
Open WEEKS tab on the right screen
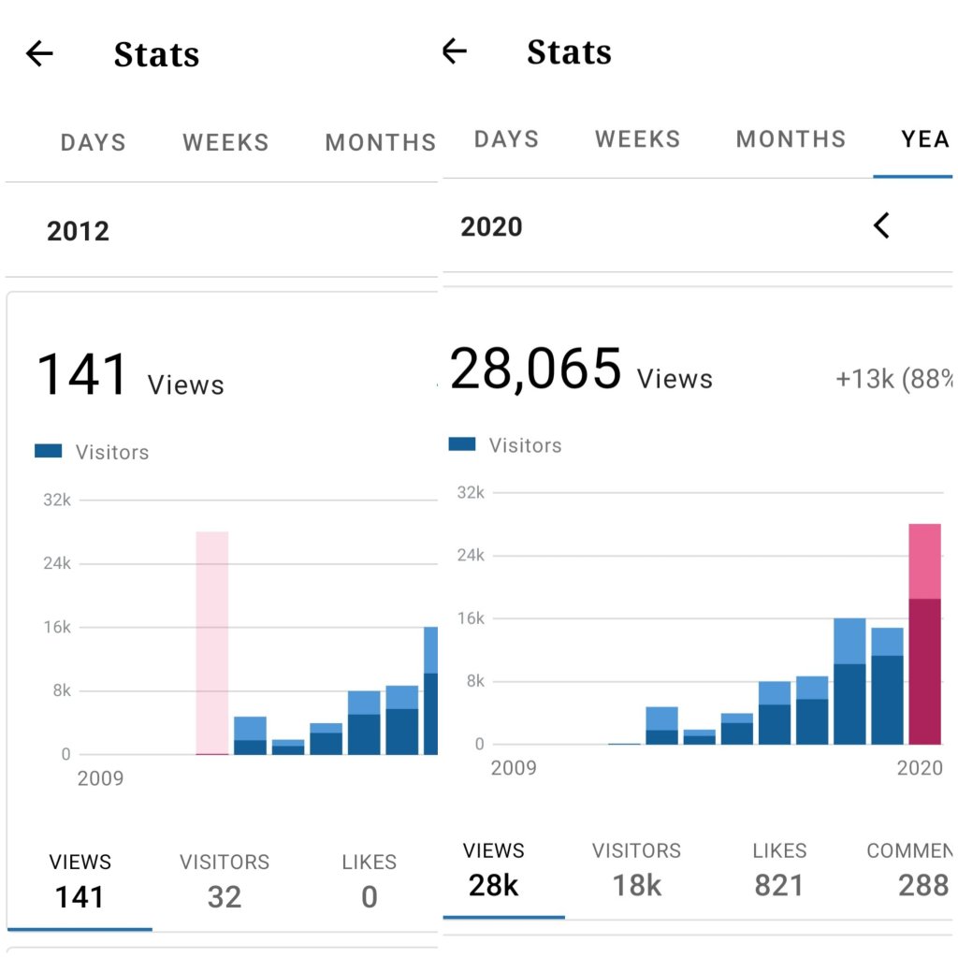pos(637,139)
